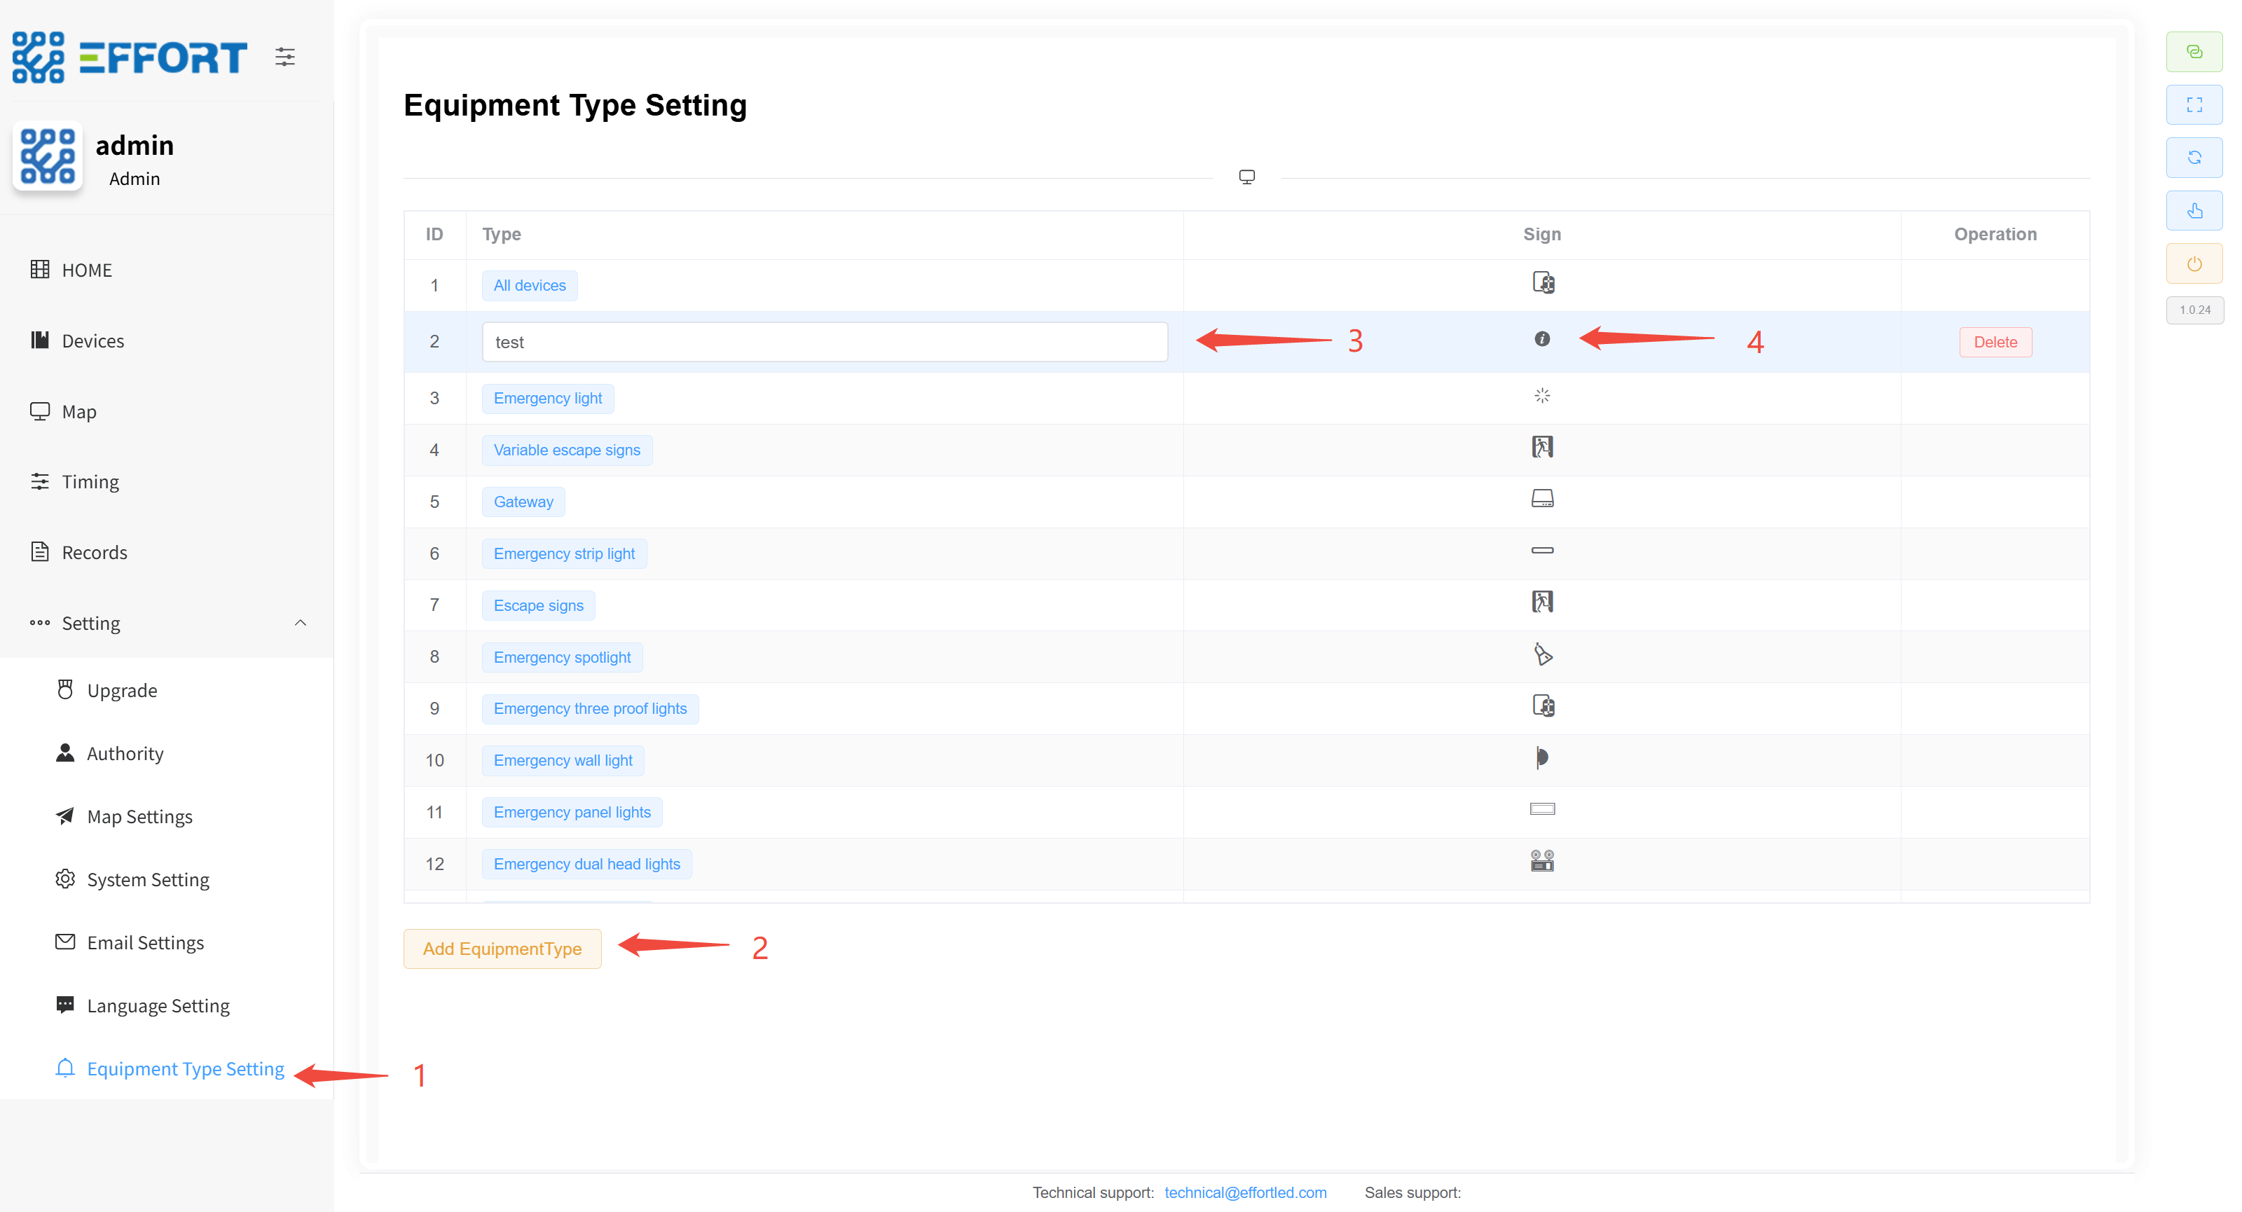Click the hand pointer icon button
The image size is (2242, 1212).
[x=2193, y=211]
